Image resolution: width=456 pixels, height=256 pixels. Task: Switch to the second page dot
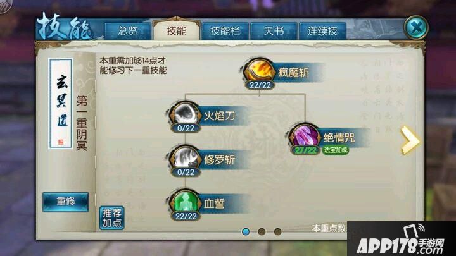click(x=262, y=231)
